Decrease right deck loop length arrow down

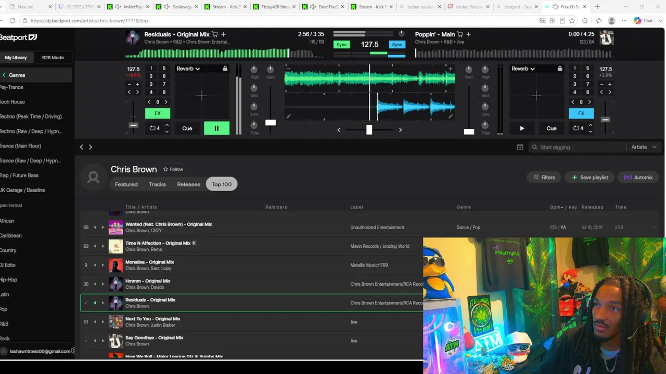(590, 131)
